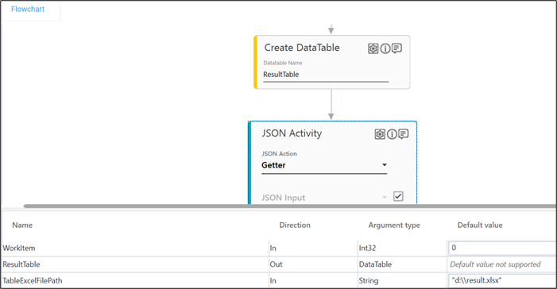Toggle the JSON Input checkbox
557x289 pixels.
(398, 196)
